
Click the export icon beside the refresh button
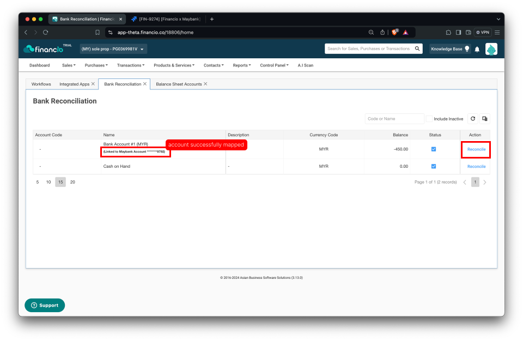(485, 119)
